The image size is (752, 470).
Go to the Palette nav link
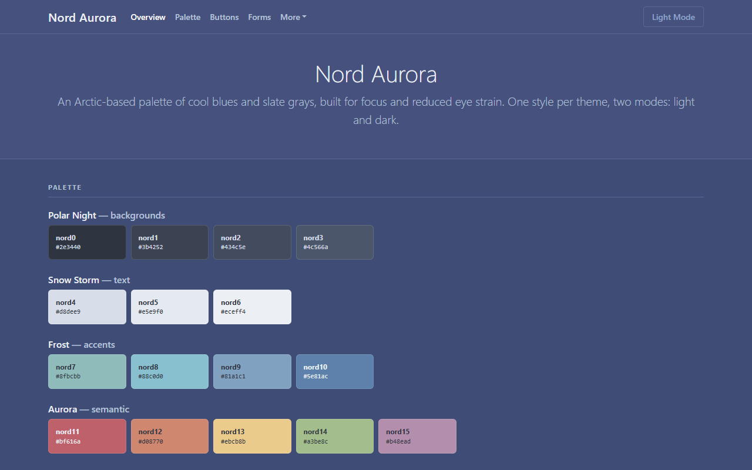(x=187, y=17)
